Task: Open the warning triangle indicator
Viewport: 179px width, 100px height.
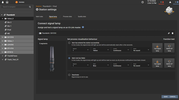Action: [x=170, y=2]
